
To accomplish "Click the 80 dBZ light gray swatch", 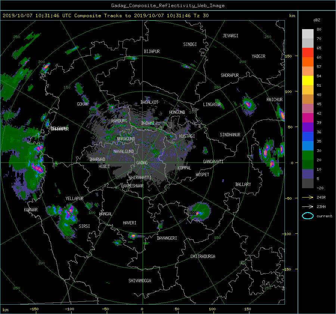I will click(x=308, y=34).
